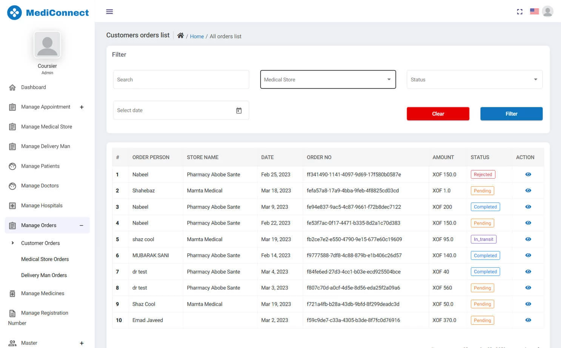Collapse the Manage Orders menu
The width and height of the screenshot is (561, 348).
[x=81, y=225]
